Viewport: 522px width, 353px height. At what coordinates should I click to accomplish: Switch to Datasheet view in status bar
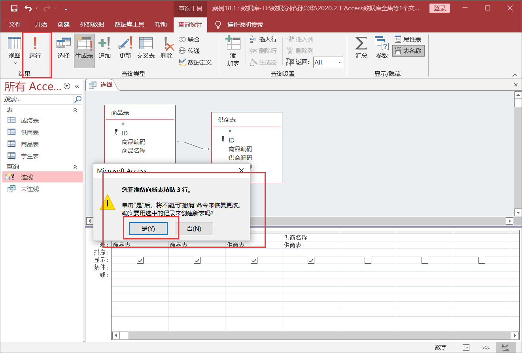(466, 347)
